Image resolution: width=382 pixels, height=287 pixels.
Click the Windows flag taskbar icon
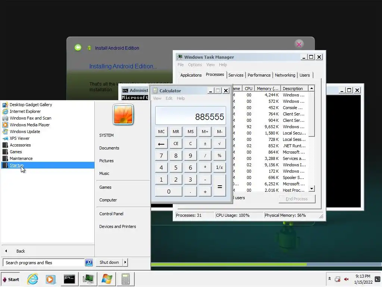[x=107, y=279]
